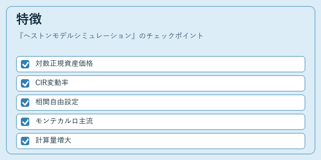Uncheck the 対数正規資産価格 checkbox

[25, 64]
